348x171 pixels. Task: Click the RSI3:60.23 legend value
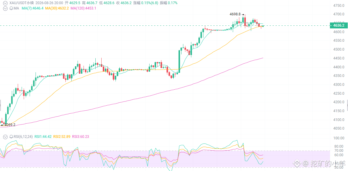point(80,137)
